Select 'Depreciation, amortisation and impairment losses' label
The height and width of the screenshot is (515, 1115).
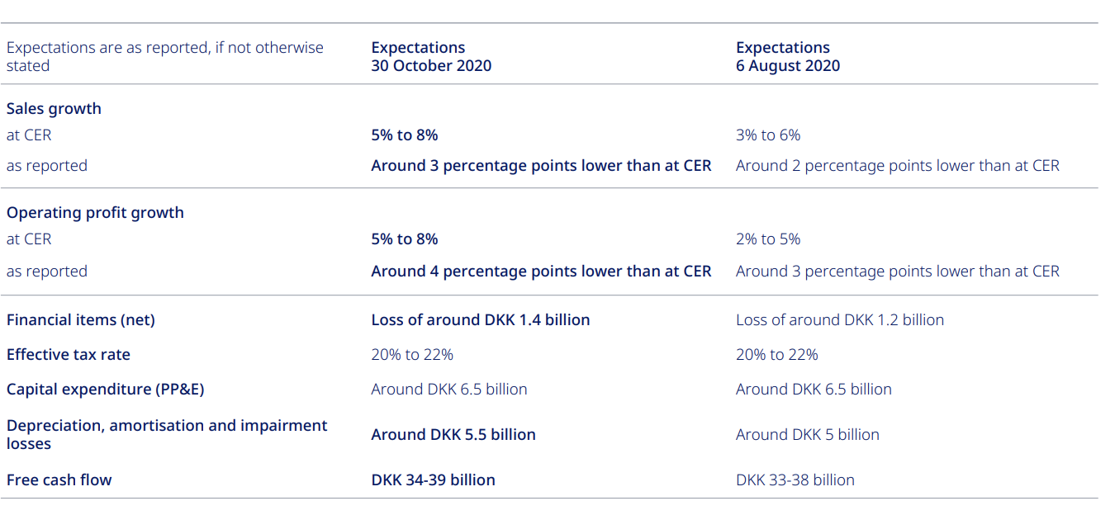(x=167, y=434)
